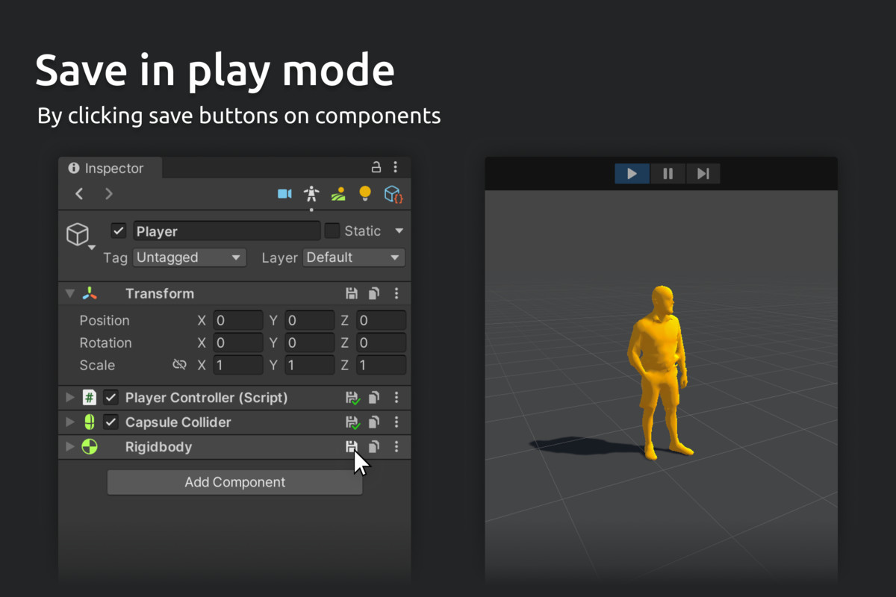Click the Position Z field

click(382, 321)
